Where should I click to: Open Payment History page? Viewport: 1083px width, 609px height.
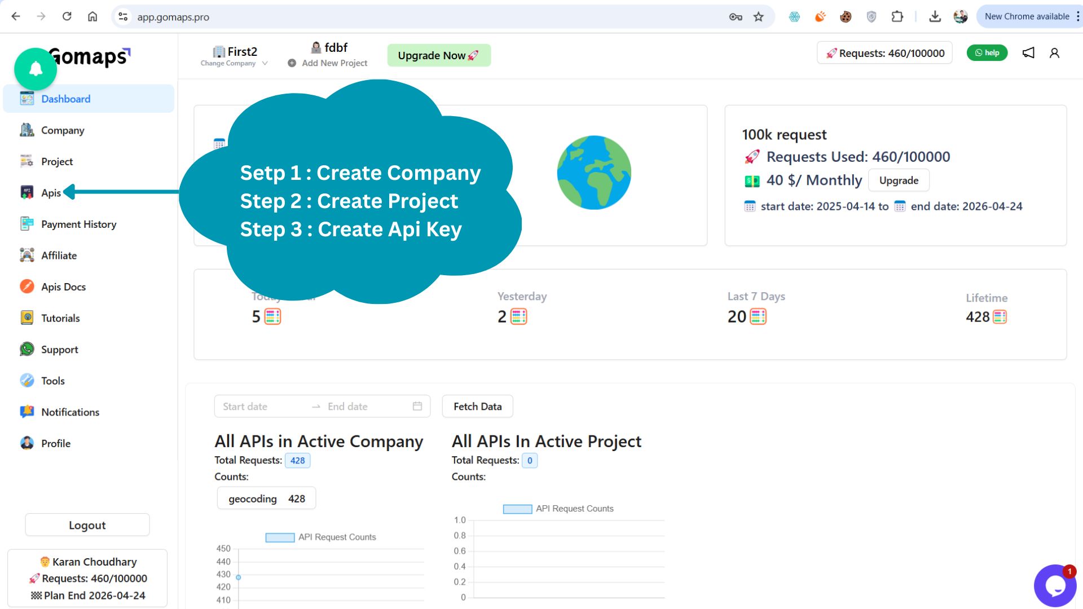click(89, 224)
